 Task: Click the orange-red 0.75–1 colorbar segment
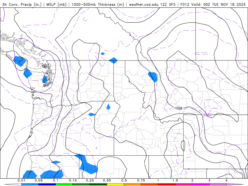pyautogui.click(x=150, y=184)
